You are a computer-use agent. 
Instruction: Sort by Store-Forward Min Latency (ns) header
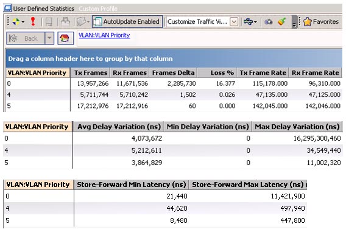click(132, 185)
